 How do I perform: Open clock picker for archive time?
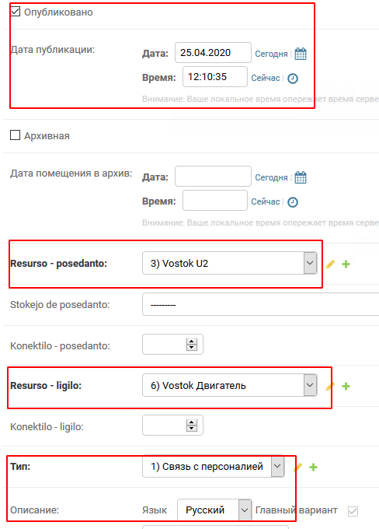pos(293,202)
